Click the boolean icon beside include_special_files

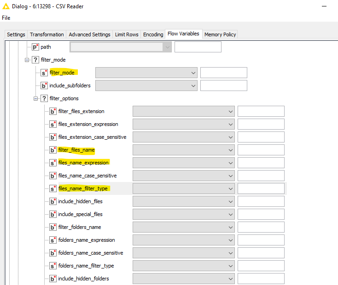coord(53,214)
